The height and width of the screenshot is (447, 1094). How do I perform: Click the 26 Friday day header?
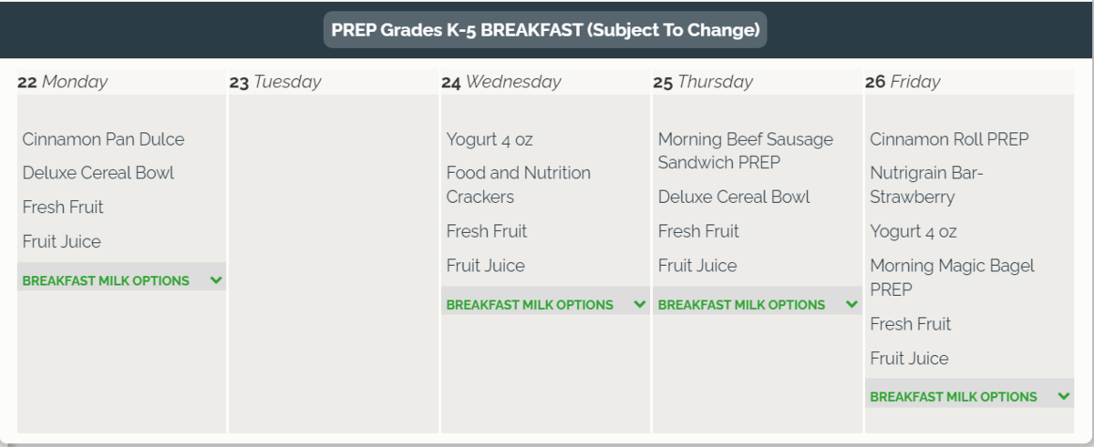(x=903, y=82)
